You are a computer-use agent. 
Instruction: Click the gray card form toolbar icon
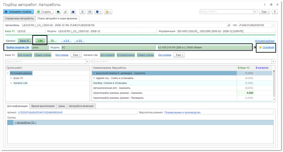tap(90, 12)
